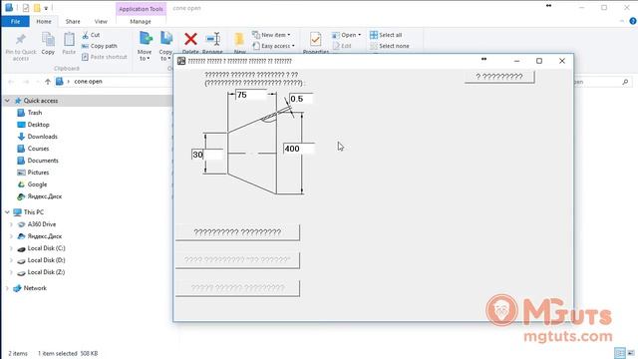
Task: Click the small diameter field showing 30
Action: click(207, 155)
